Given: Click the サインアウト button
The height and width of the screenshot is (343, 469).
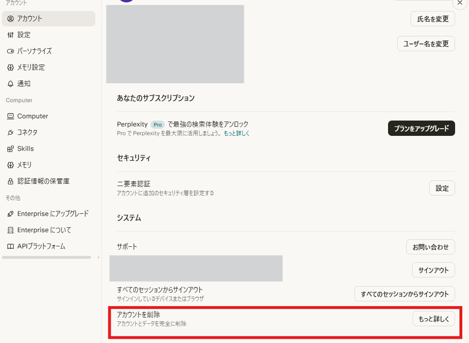Looking at the screenshot, I should point(434,270).
